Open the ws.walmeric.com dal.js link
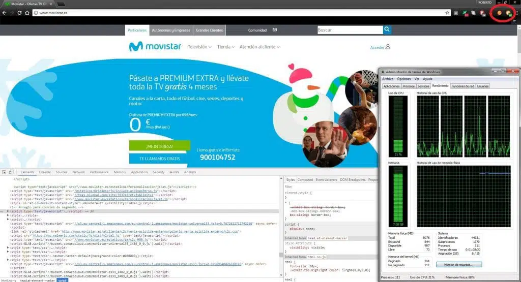Screen dimensions: 521x282 [x=76, y=236]
